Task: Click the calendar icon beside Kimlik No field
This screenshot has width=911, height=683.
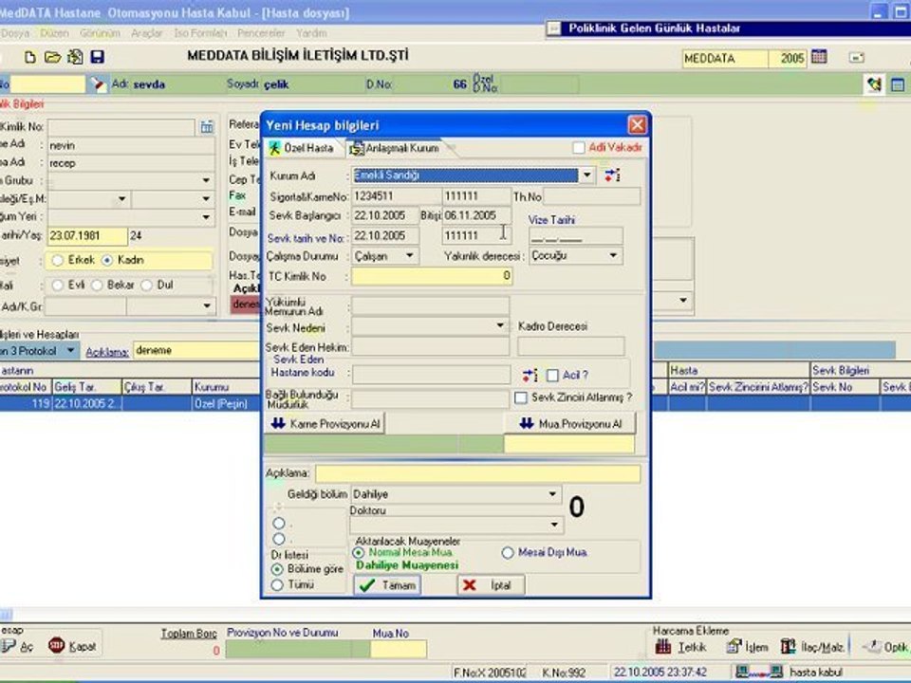Action: 207,126
